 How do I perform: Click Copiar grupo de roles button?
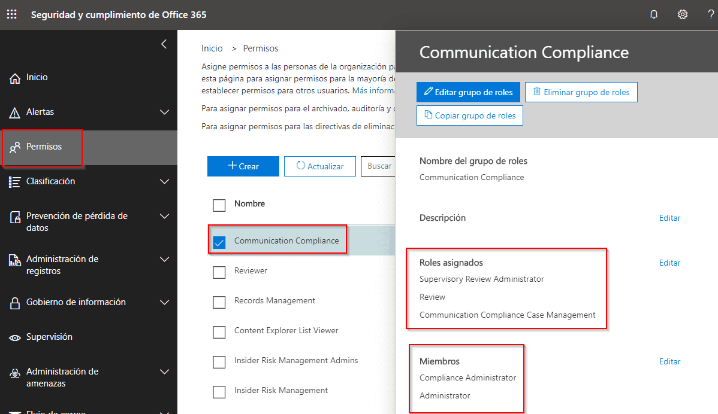[470, 115]
